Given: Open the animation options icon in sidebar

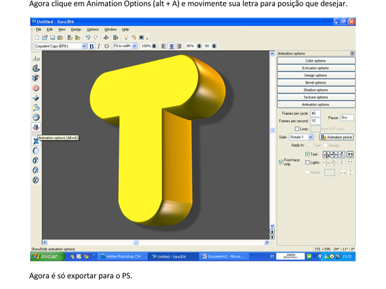Looking at the screenshot, I should [36, 127].
